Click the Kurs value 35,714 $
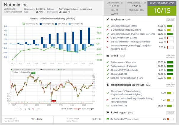Image resolution: width=179 pixels, height=125 pixels. (x=40, y=12)
